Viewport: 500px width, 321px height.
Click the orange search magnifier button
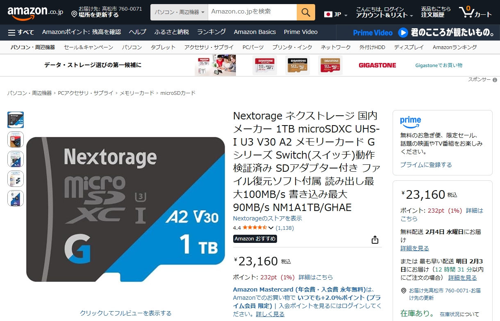(306, 12)
